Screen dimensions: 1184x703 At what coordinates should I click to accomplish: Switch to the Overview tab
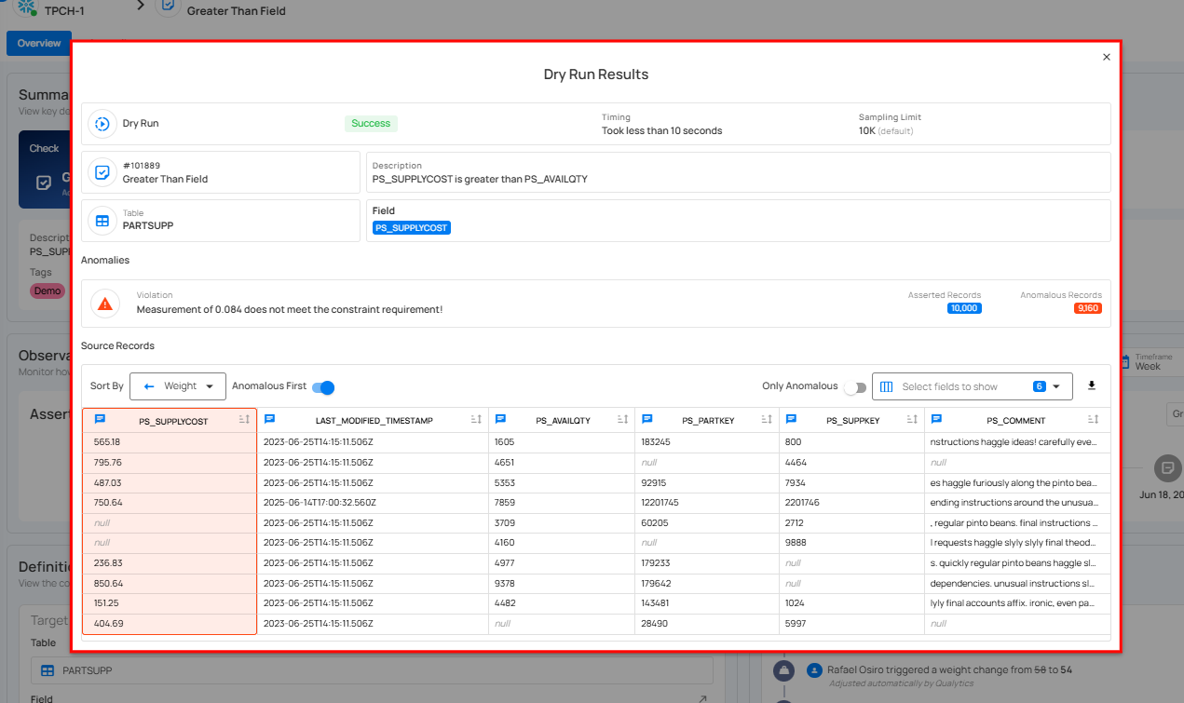pyautogui.click(x=38, y=43)
